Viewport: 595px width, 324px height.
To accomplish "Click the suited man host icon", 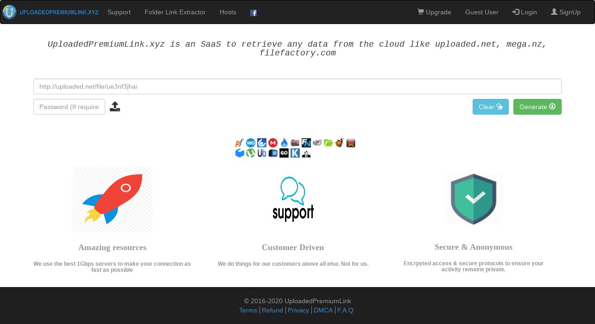I will tap(306, 153).
